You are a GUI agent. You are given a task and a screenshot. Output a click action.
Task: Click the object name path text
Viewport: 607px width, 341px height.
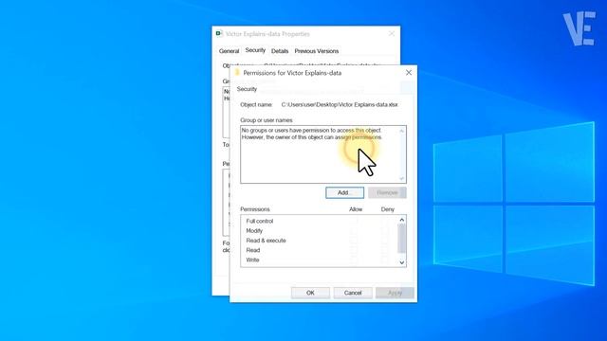point(340,105)
